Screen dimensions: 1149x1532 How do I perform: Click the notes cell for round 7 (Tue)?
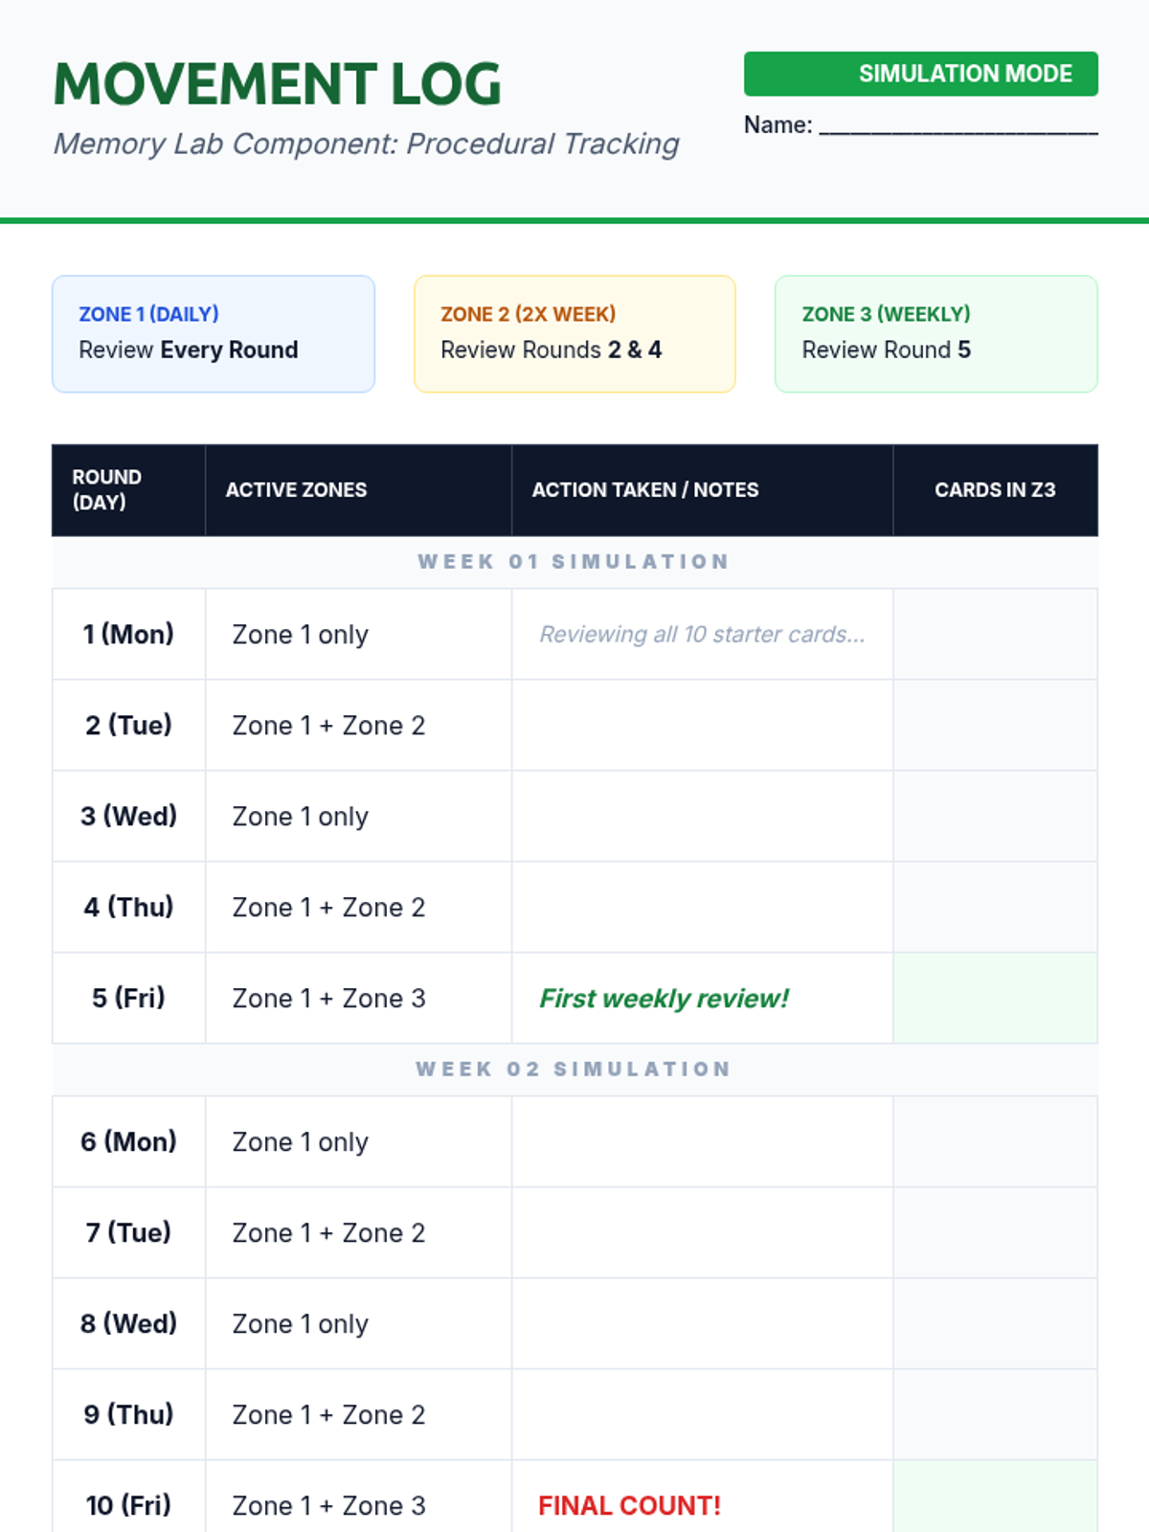(x=702, y=1232)
